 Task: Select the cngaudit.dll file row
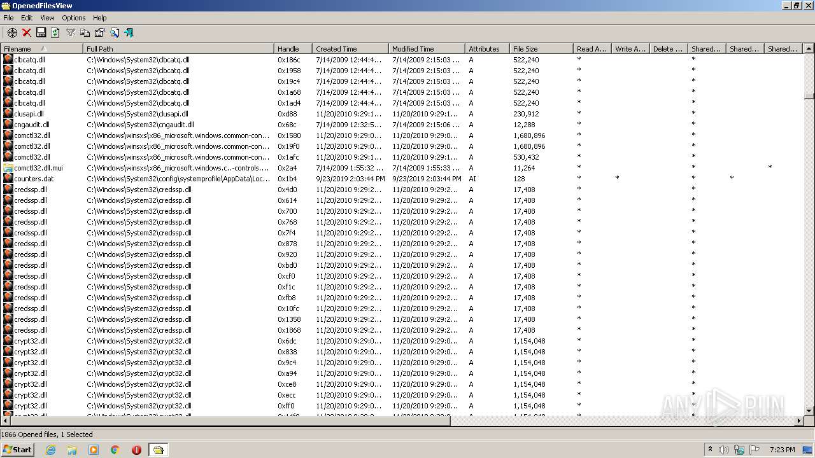point(401,125)
